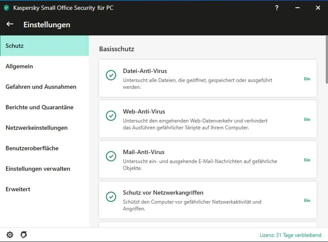Go to Berichte und Quarantäne
The width and height of the screenshot is (328, 242).
39,107
